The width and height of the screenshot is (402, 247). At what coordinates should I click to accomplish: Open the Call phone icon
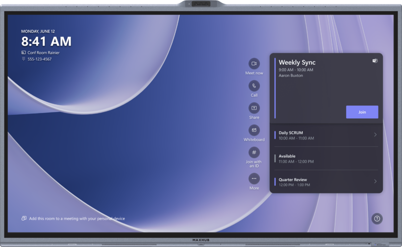[254, 86]
